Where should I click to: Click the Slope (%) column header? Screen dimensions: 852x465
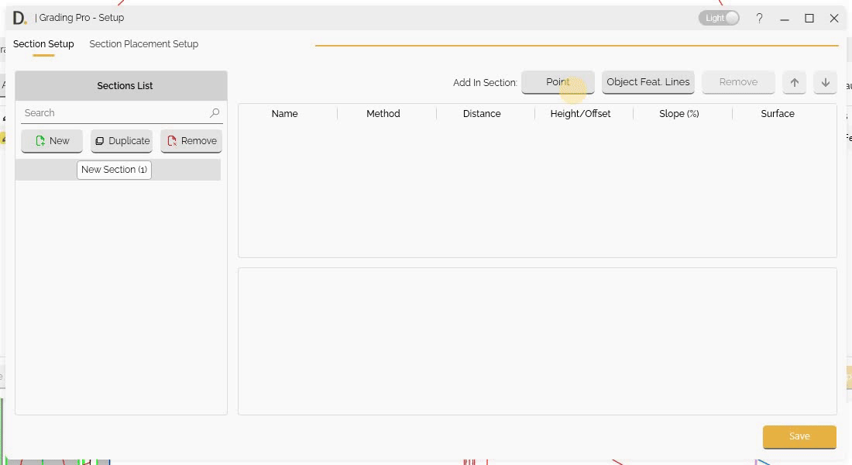679,114
